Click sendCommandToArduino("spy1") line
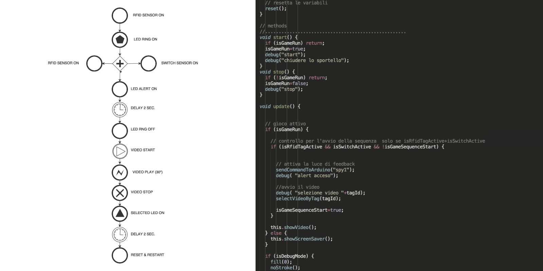This screenshot has width=543, height=271. (315, 170)
